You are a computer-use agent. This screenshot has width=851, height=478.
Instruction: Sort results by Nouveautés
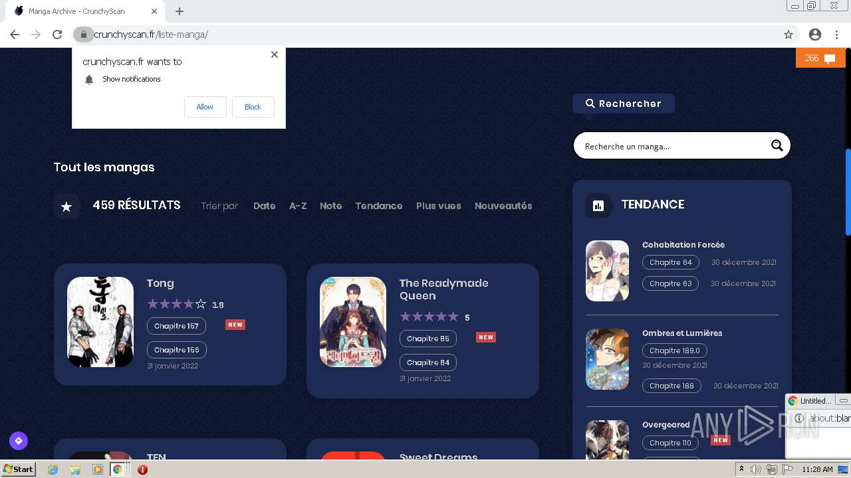pos(503,206)
